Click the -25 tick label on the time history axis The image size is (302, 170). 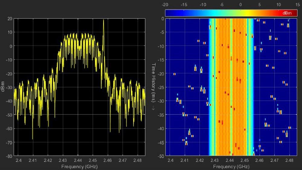click(161, 87)
